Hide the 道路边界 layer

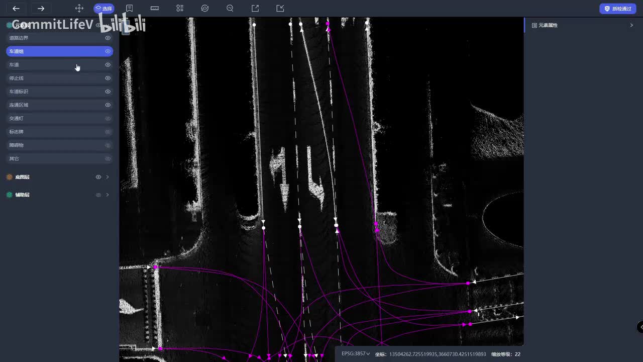(108, 38)
